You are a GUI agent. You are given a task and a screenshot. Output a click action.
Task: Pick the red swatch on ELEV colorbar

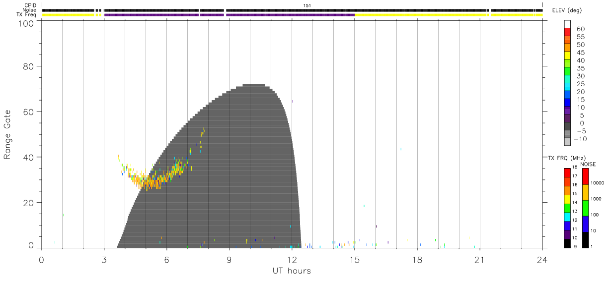(567, 32)
